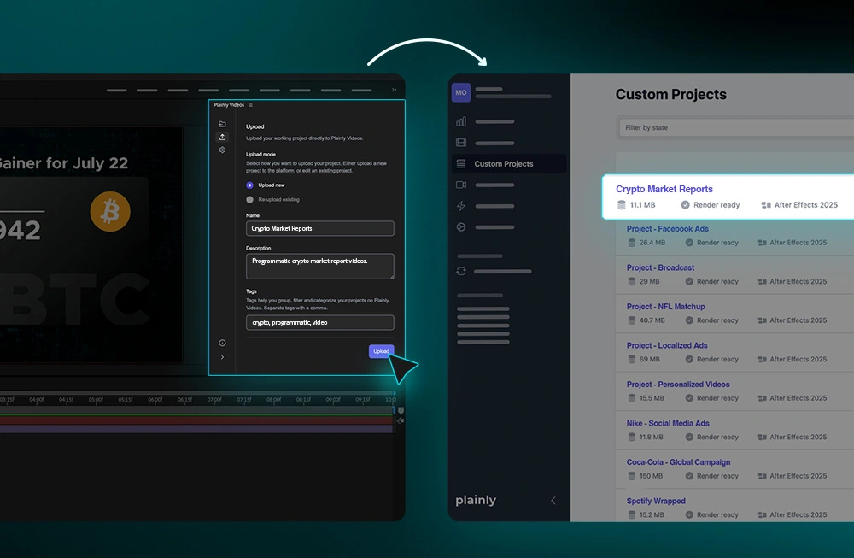The height and width of the screenshot is (558, 854).
Task: Open the Filter by state dropdown
Action: point(736,127)
